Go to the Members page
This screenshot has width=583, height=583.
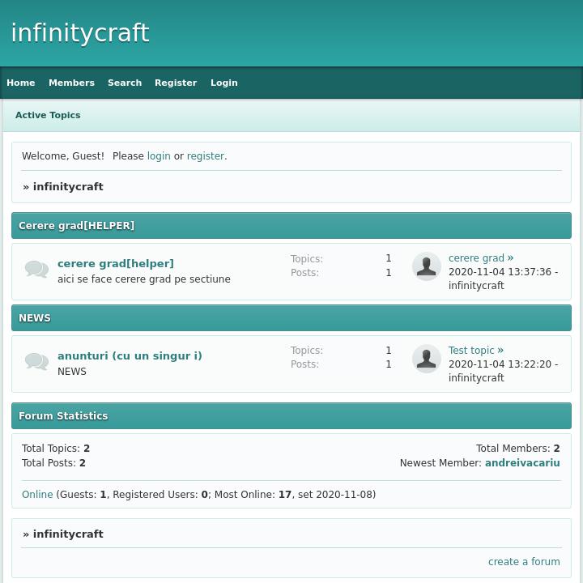[x=71, y=83]
